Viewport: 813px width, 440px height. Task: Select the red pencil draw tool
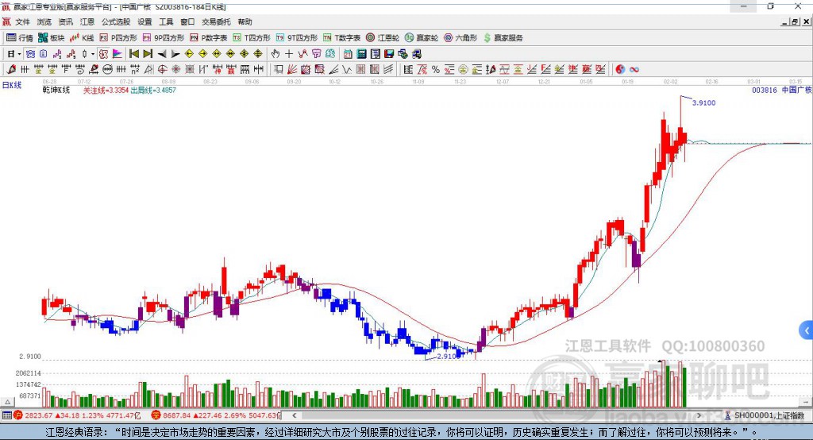(x=11, y=69)
